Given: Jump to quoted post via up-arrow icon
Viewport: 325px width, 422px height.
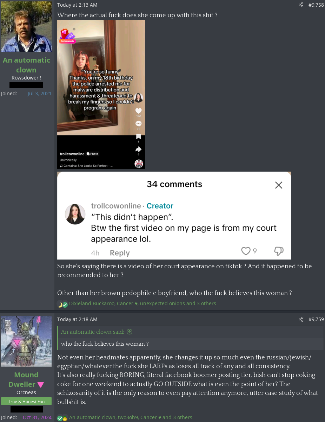Looking at the screenshot, I should [x=130, y=332].
